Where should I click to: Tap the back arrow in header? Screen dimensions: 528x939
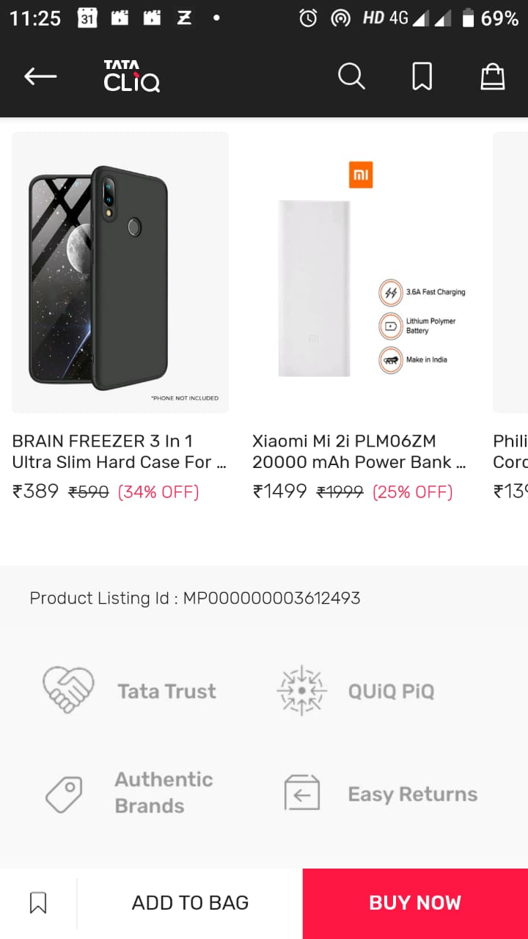(x=40, y=76)
